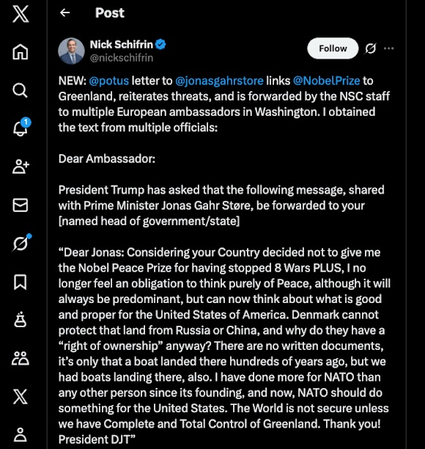Screen dimensions: 425x449
Task: Open Grok icon in left sidebar
Action: point(21,243)
